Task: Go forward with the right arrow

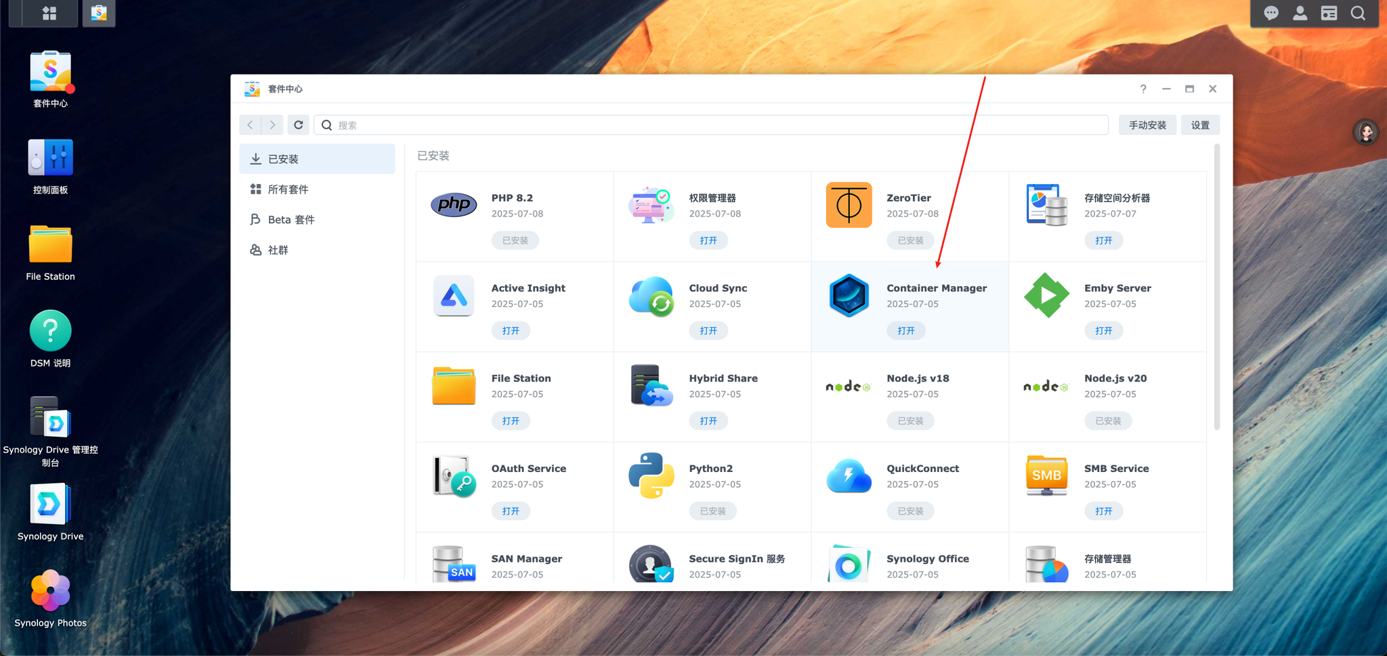Action: pyautogui.click(x=272, y=125)
